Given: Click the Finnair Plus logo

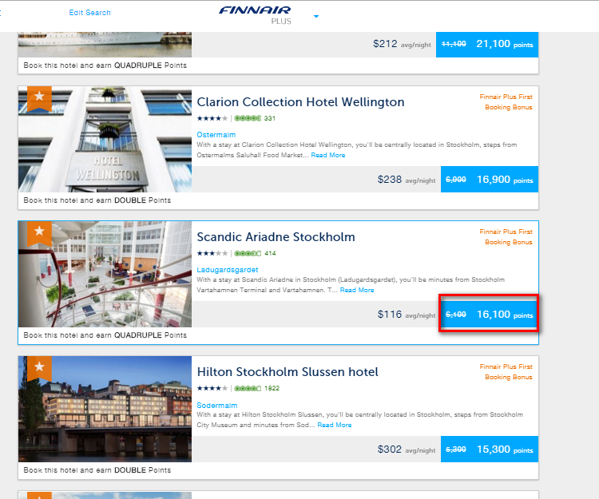Looking at the screenshot, I should (255, 14).
